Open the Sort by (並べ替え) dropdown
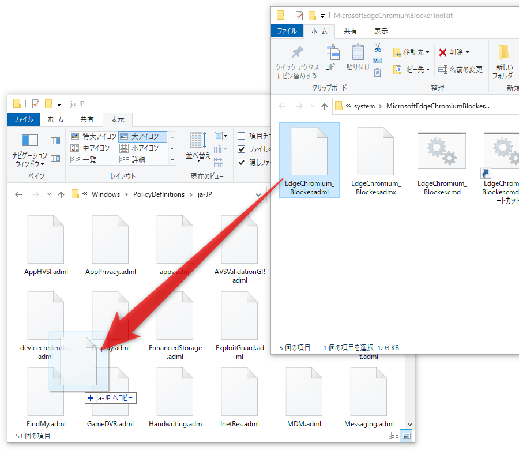The height and width of the screenshot is (450, 519). (198, 147)
